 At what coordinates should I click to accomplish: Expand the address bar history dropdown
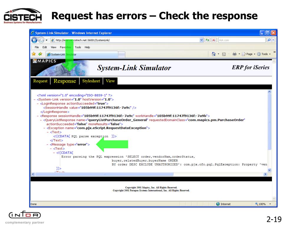click(201, 40)
